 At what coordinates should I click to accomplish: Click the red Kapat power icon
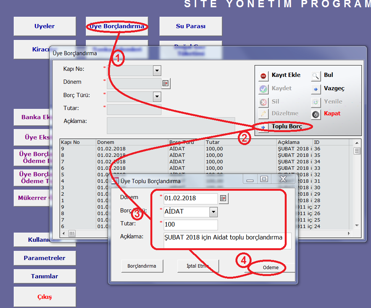tap(316, 114)
